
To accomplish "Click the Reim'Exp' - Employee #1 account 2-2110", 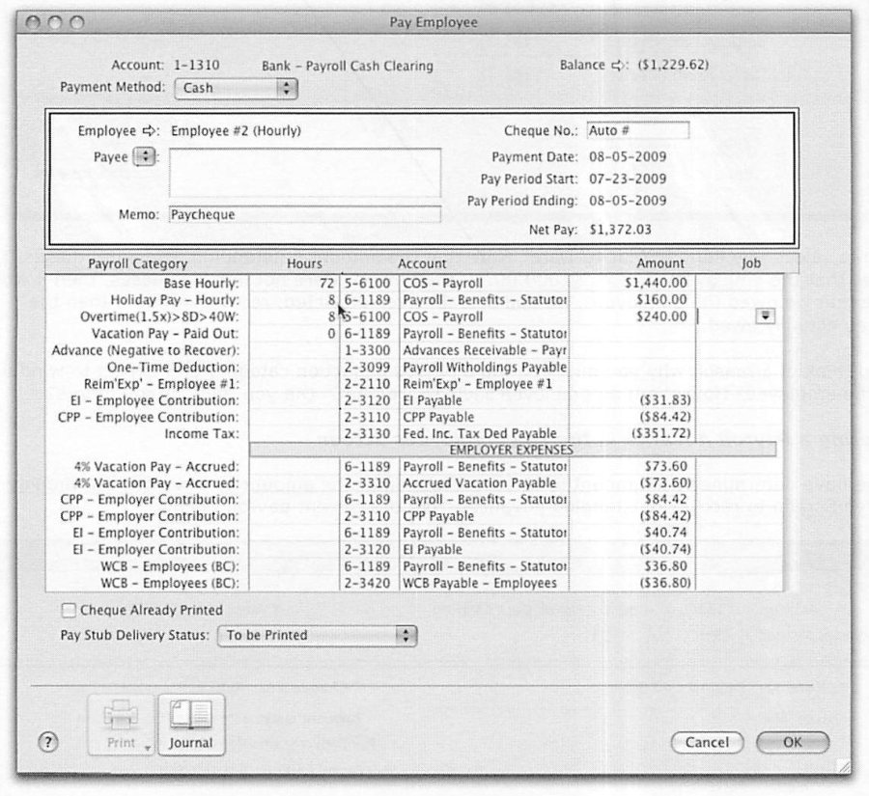I will click(x=448, y=384).
